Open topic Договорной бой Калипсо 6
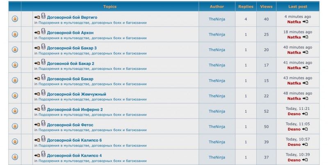This screenshot has height=165, width=328. click(x=74, y=140)
